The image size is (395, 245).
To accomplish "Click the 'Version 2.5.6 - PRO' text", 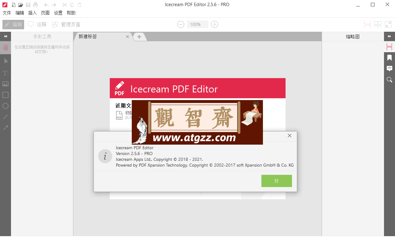I will [x=134, y=153].
